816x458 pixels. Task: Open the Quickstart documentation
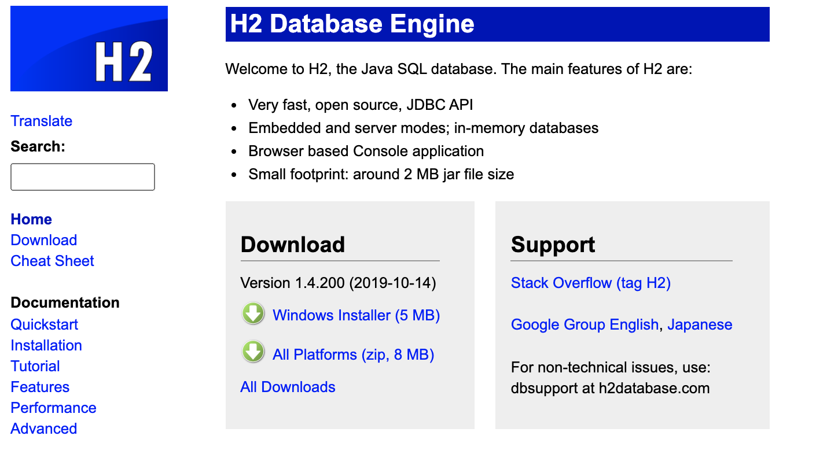click(x=45, y=324)
